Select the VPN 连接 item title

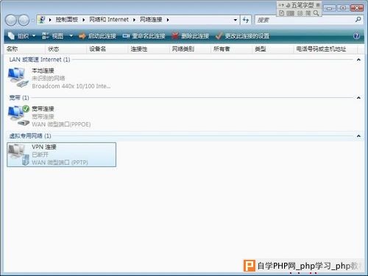[x=44, y=147]
